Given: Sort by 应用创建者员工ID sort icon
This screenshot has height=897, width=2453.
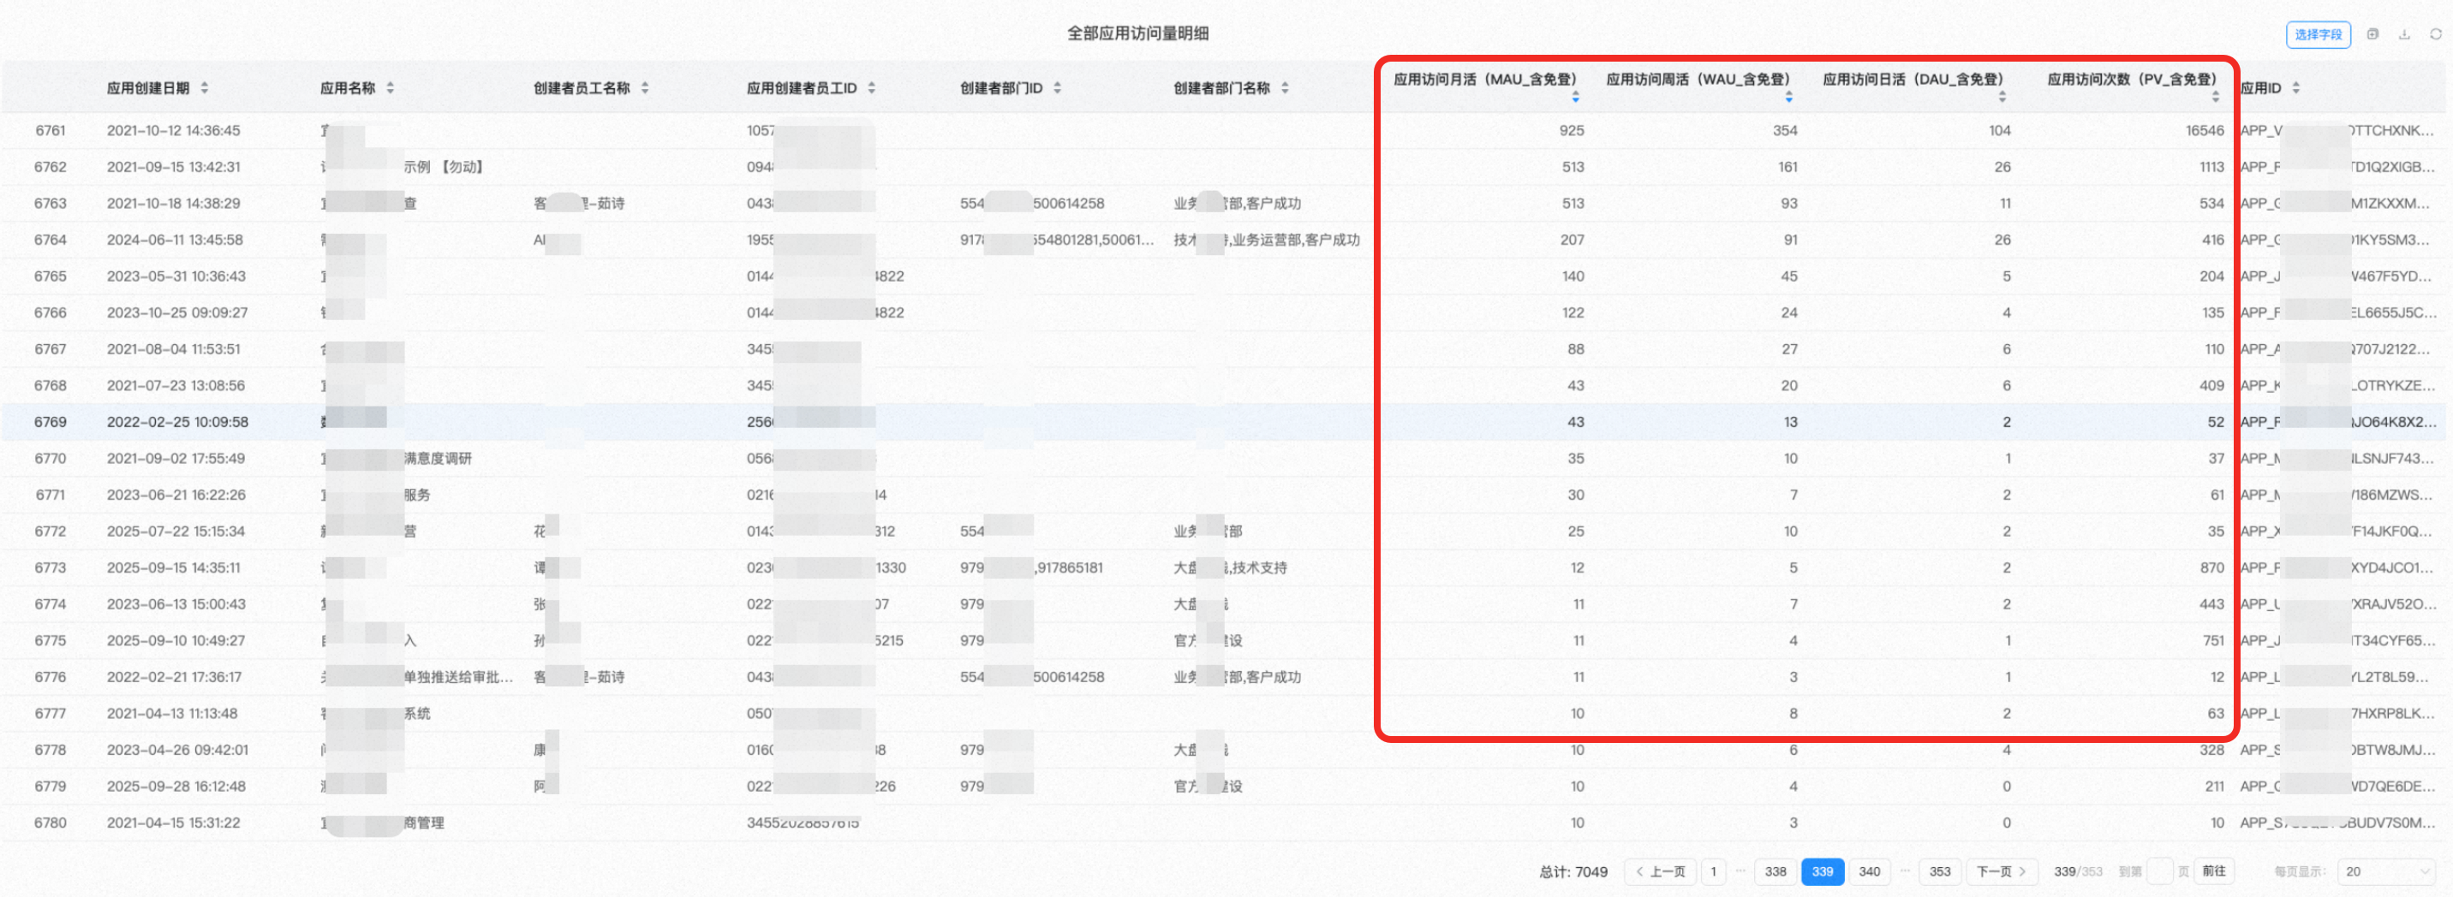Looking at the screenshot, I should point(871,88).
